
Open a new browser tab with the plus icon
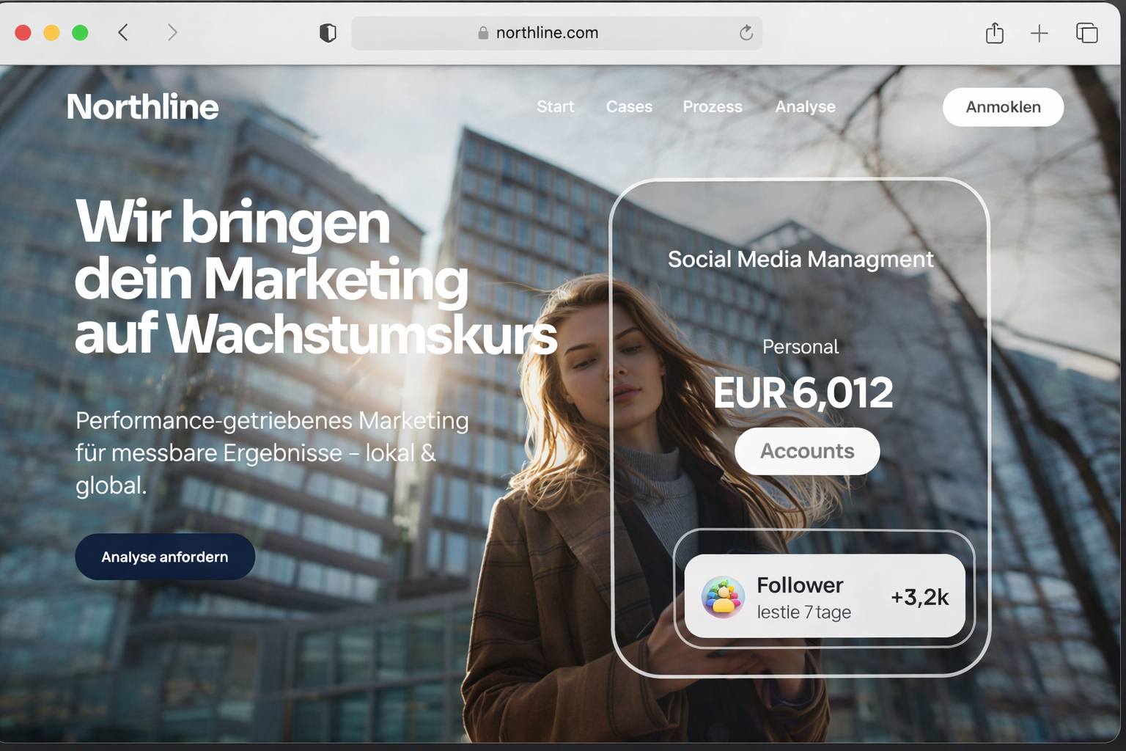pyautogui.click(x=1039, y=32)
